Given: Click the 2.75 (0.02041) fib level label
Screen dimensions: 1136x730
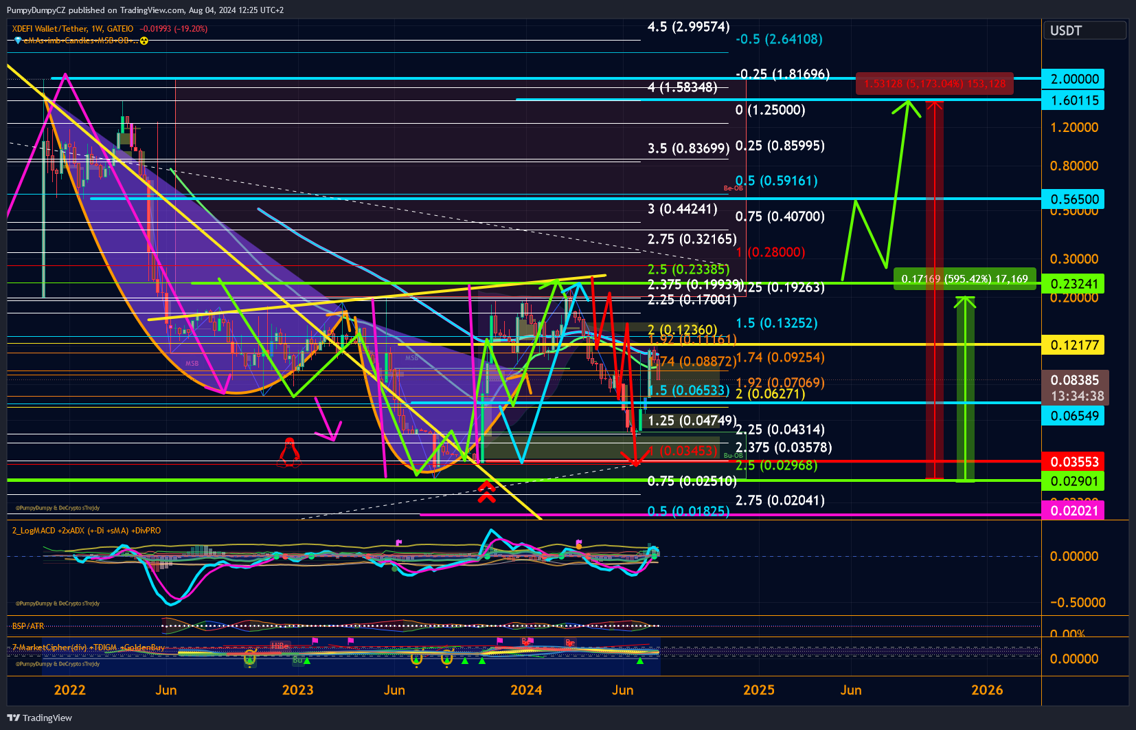Looking at the screenshot, I should 780,500.
